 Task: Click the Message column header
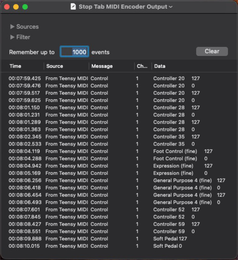[102, 66]
